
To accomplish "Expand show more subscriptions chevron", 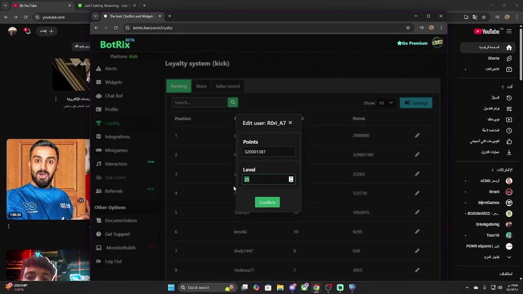I will point(509,257).
